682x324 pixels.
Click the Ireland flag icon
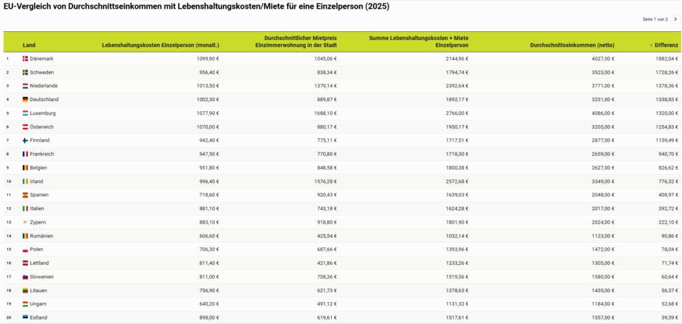coord(25,181)
